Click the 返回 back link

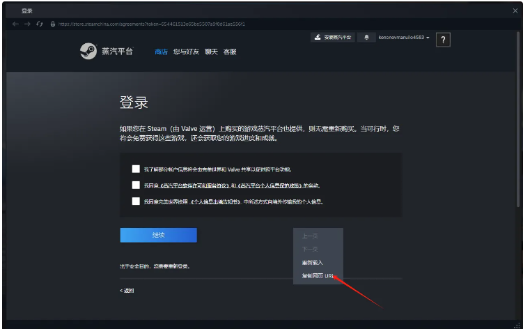tap(127, 291)
